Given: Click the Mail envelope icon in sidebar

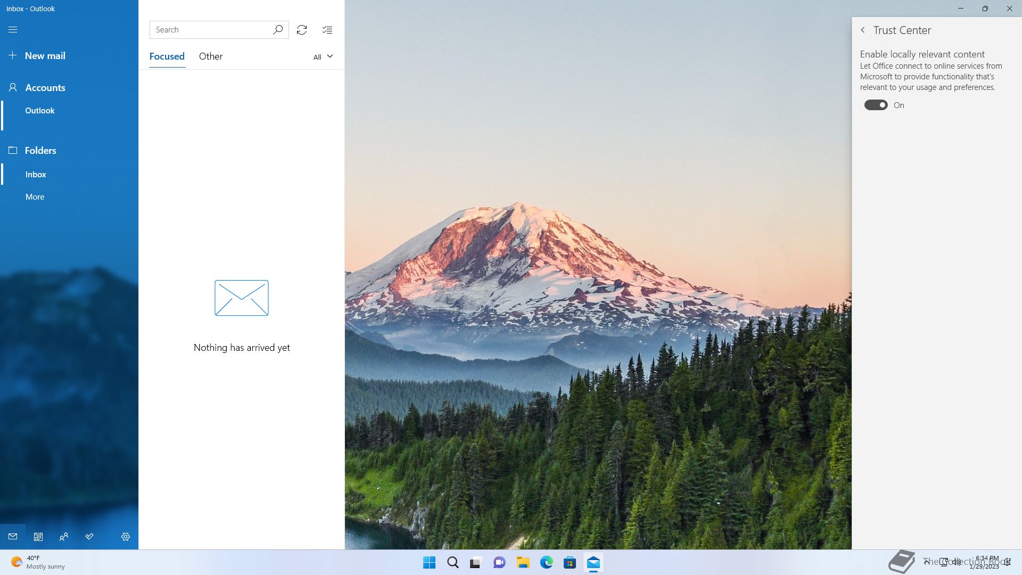Looking at the screenshot, I should point(13,537).
